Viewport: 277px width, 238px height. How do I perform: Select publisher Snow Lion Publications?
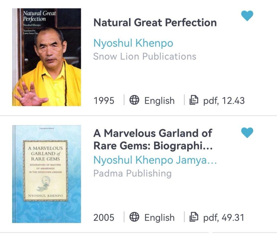[145, 56]
